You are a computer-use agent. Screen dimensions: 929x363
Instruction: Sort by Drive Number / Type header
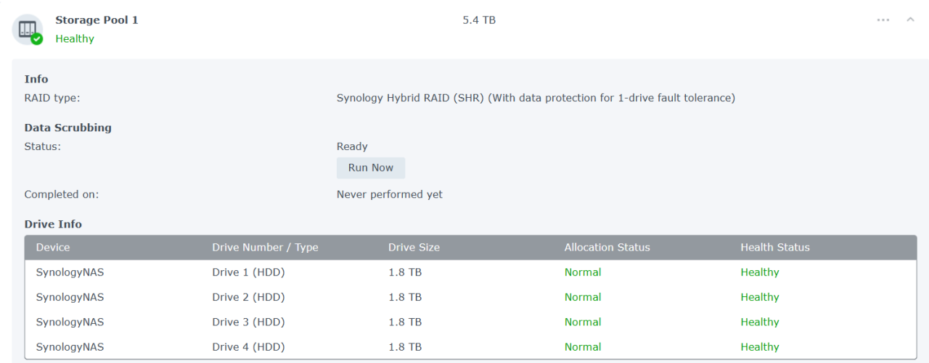[x=265, y=248]
